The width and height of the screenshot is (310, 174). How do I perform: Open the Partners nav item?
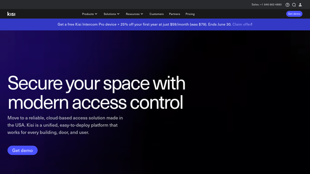[x=174, y=14]
